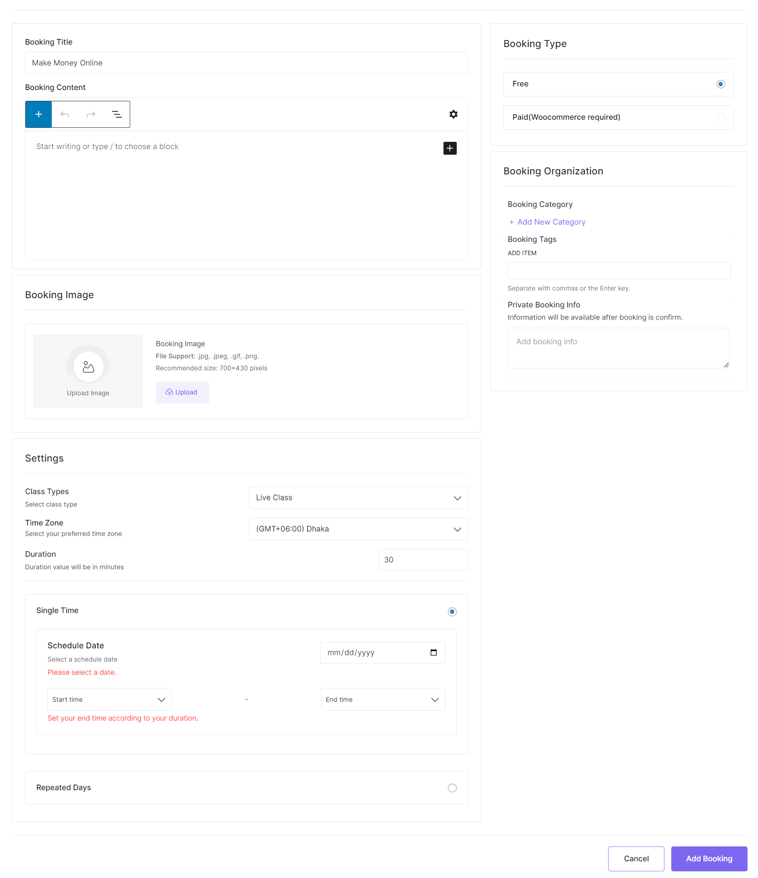The image size is (758, 878).
Task: Select Paid (Woocommerce required) radio option
Action: pyautogui.click(x=720, y=117)
